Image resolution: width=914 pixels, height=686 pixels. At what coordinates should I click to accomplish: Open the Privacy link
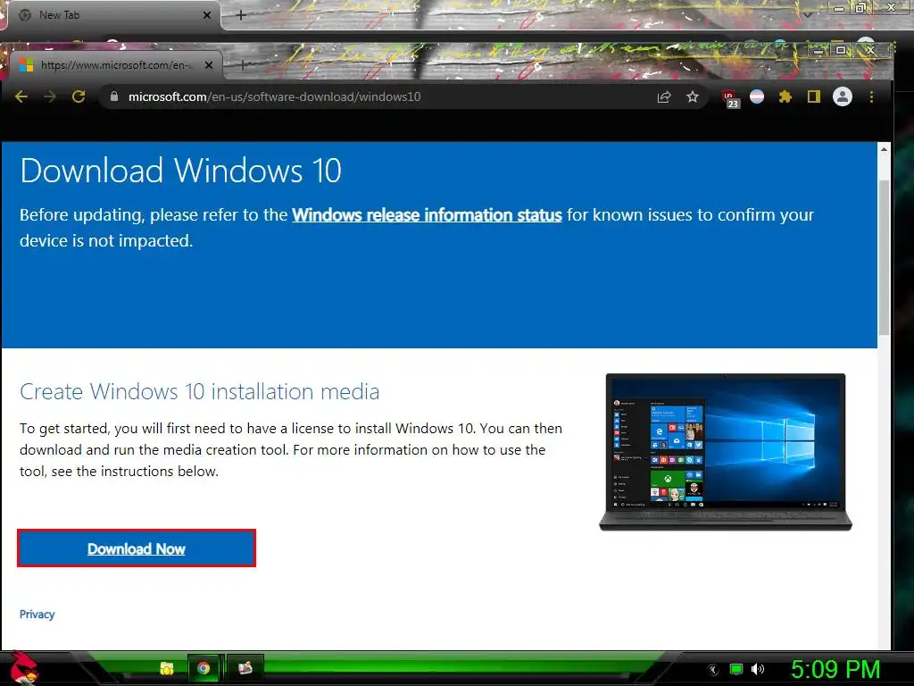(x=37, y=615)
